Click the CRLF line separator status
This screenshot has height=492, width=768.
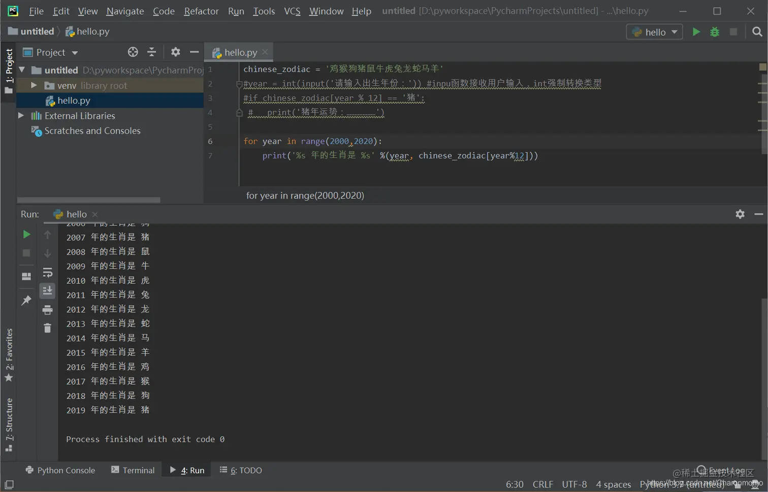(x=542, y=484)
